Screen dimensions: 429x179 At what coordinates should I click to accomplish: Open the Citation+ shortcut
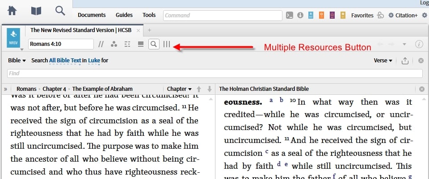pyautogui.click(x=403, y=15)
